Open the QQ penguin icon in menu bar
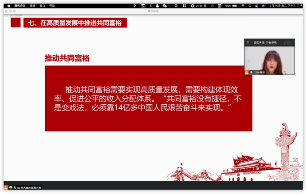 tap(157, 6)
